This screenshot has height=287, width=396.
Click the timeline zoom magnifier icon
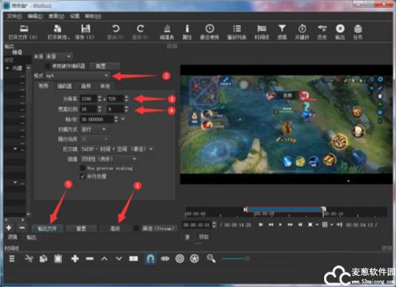click(x=211, y=258)
